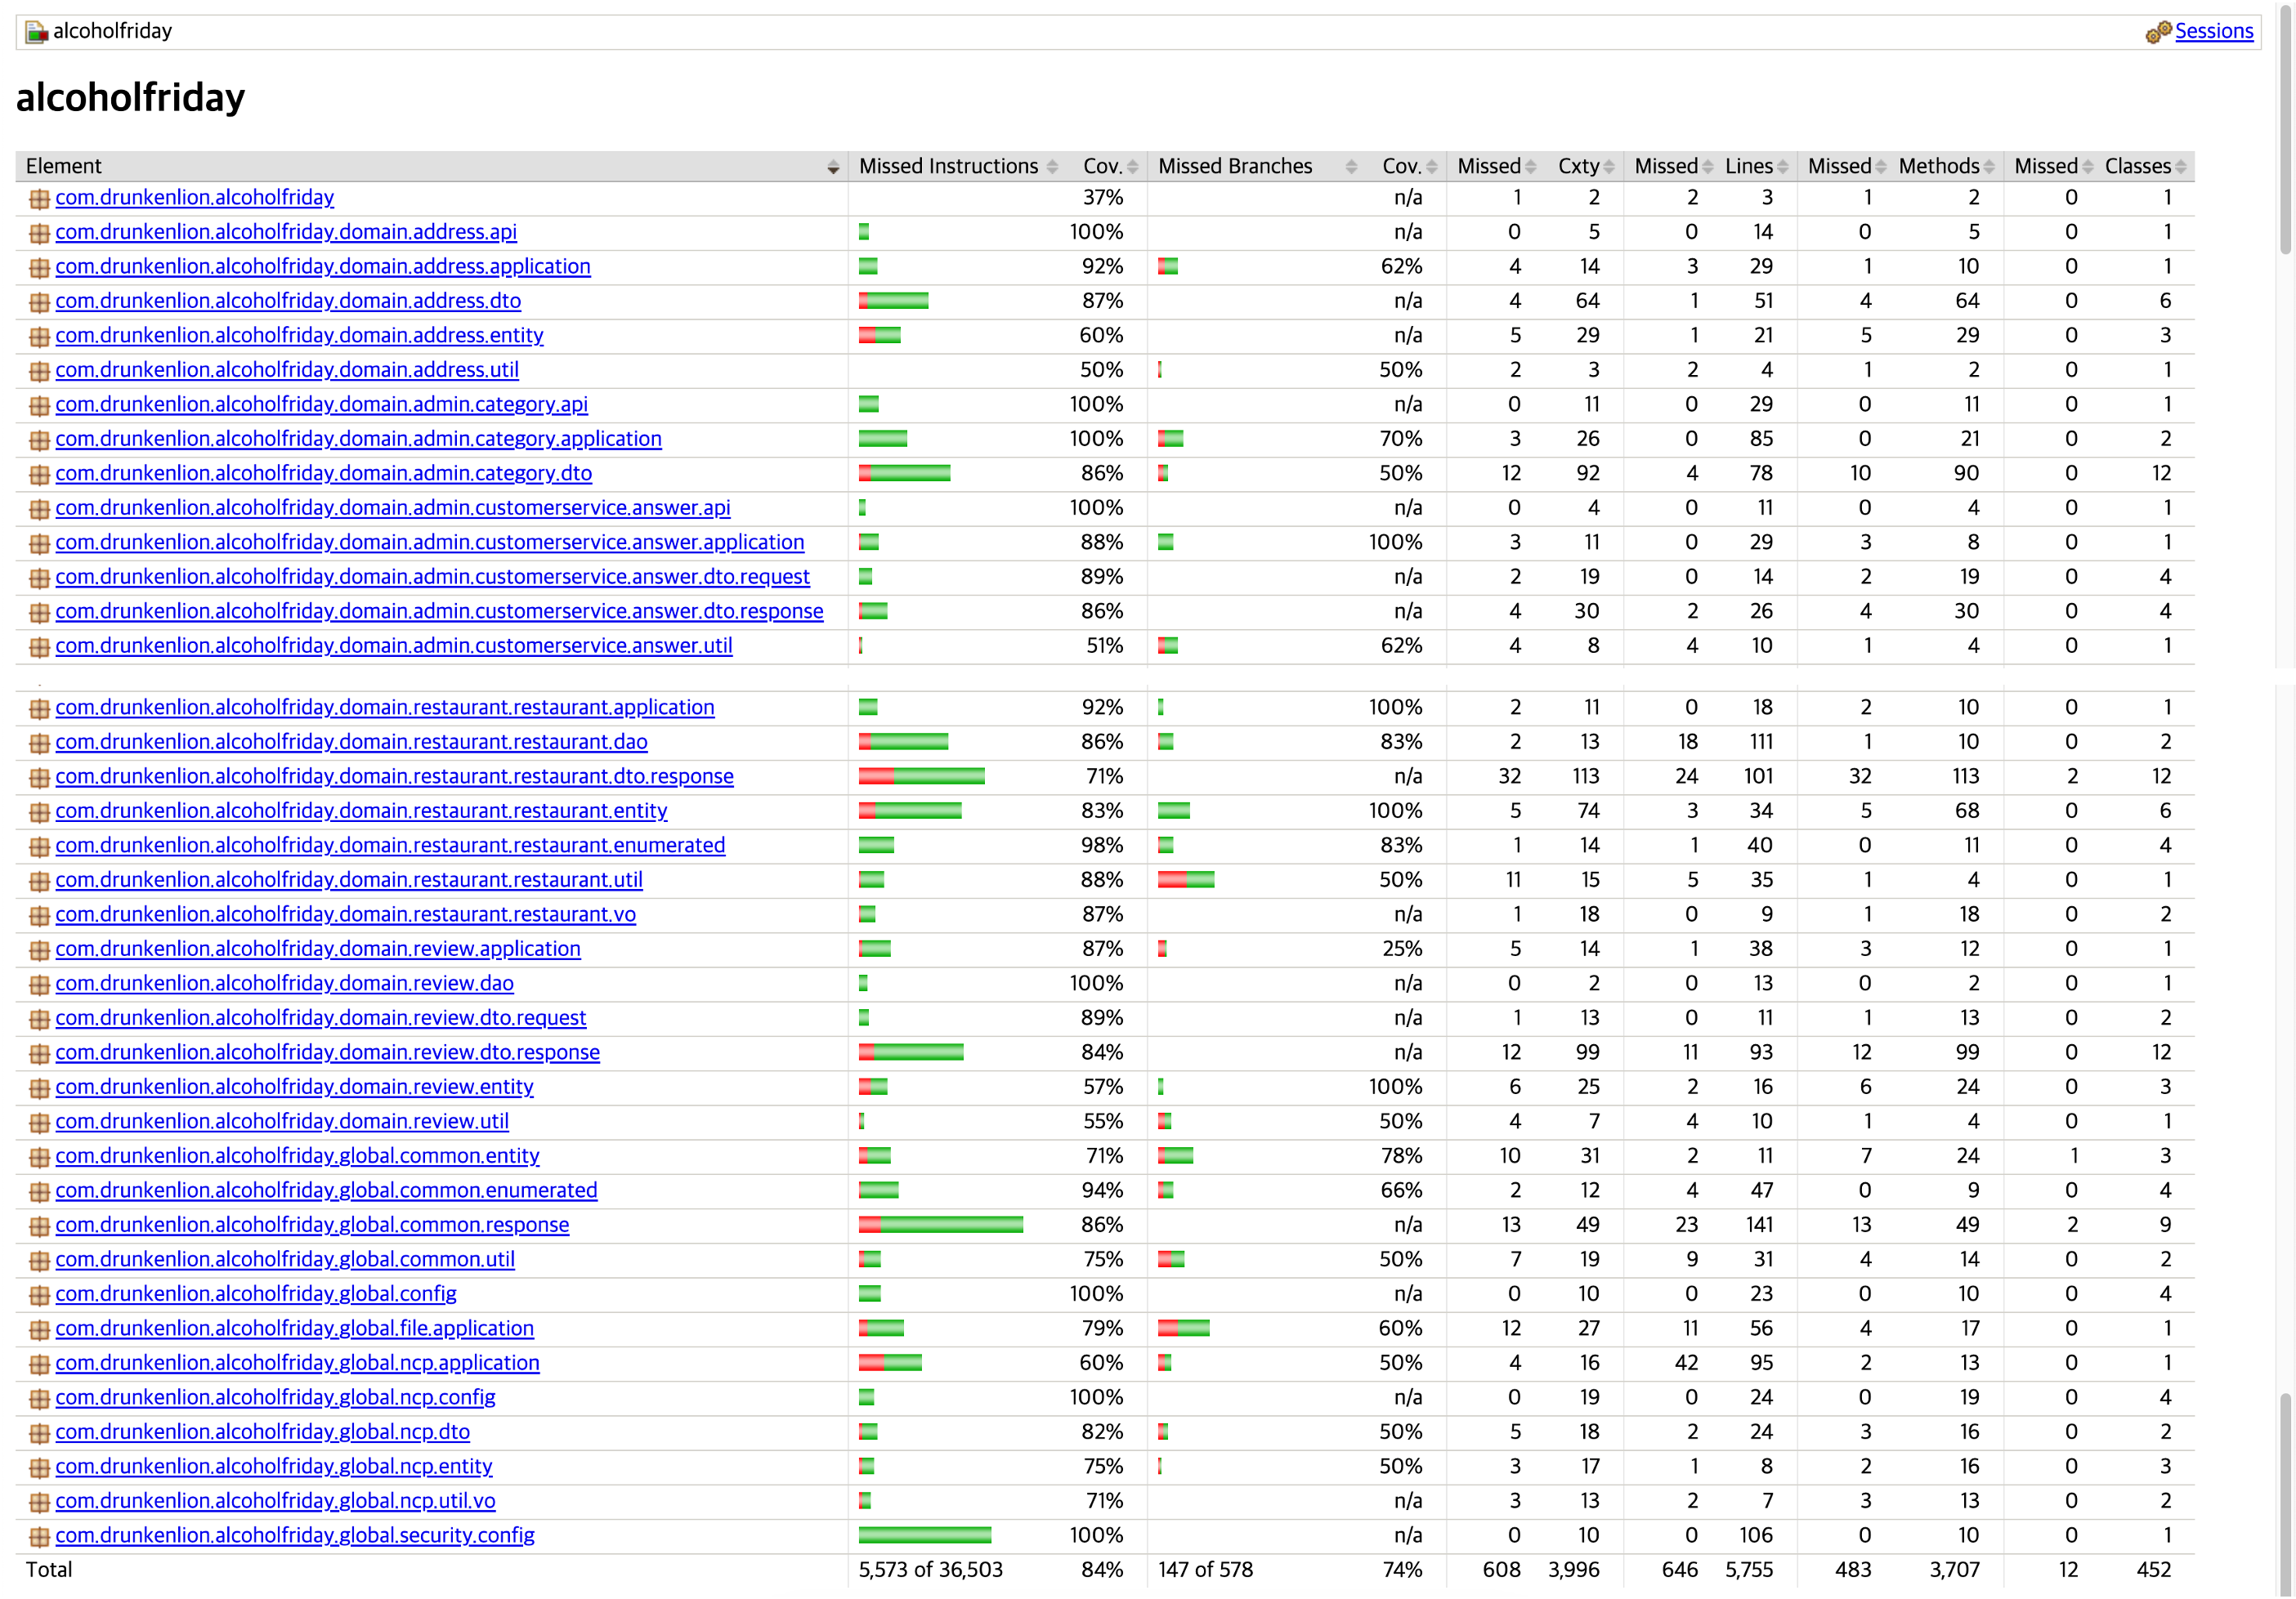
Task: Click package icon beside admin.category.dto
Action: coord(40,475)
